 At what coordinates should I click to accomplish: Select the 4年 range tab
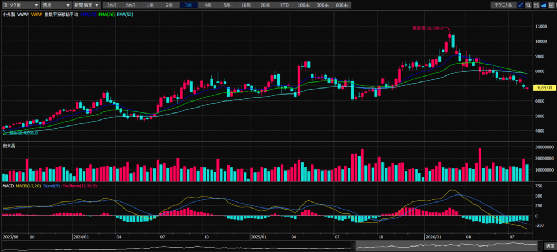coord(208,5)
